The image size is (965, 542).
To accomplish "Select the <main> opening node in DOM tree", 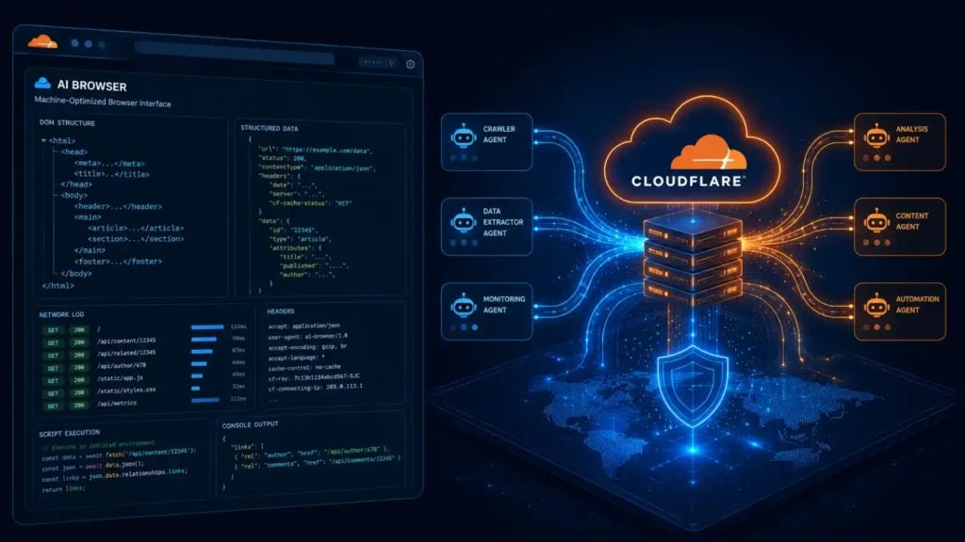I will tap(88, 217).
